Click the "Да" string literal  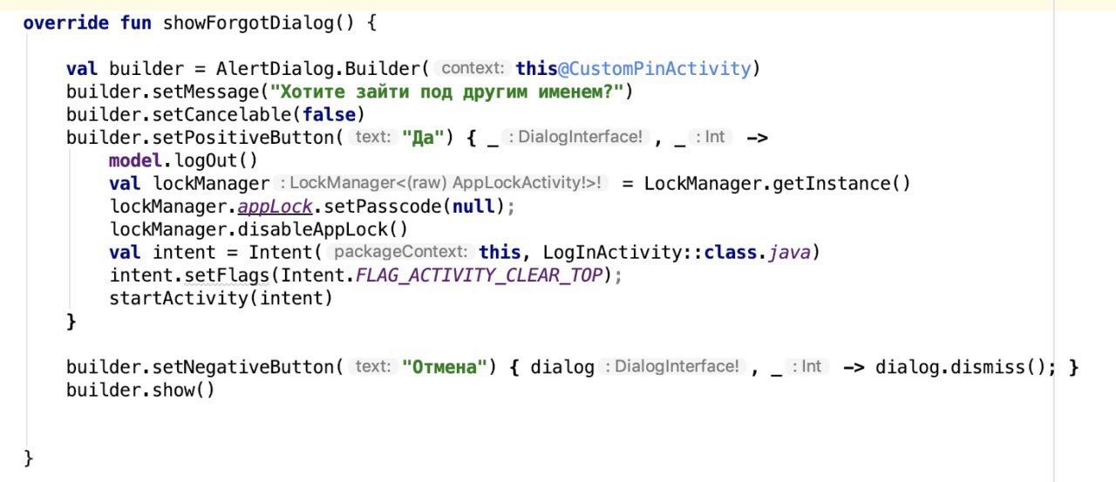(x=424, y=138)
